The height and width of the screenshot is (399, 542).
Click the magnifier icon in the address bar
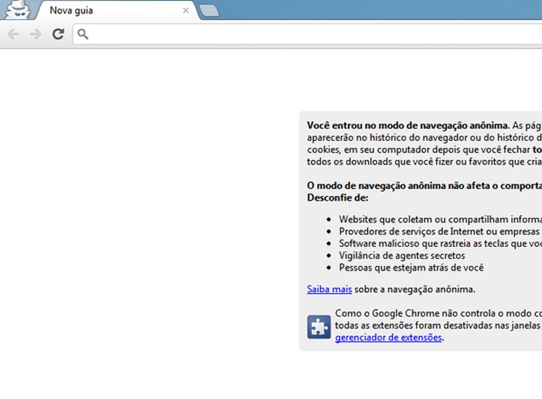[x=83, y=34]
